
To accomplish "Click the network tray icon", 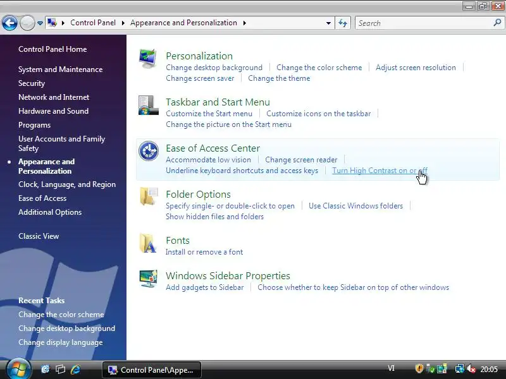I will (459, 368).
